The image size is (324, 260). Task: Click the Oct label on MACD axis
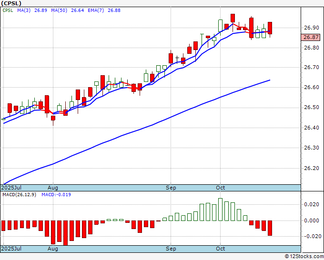click(x=220, y=249)
